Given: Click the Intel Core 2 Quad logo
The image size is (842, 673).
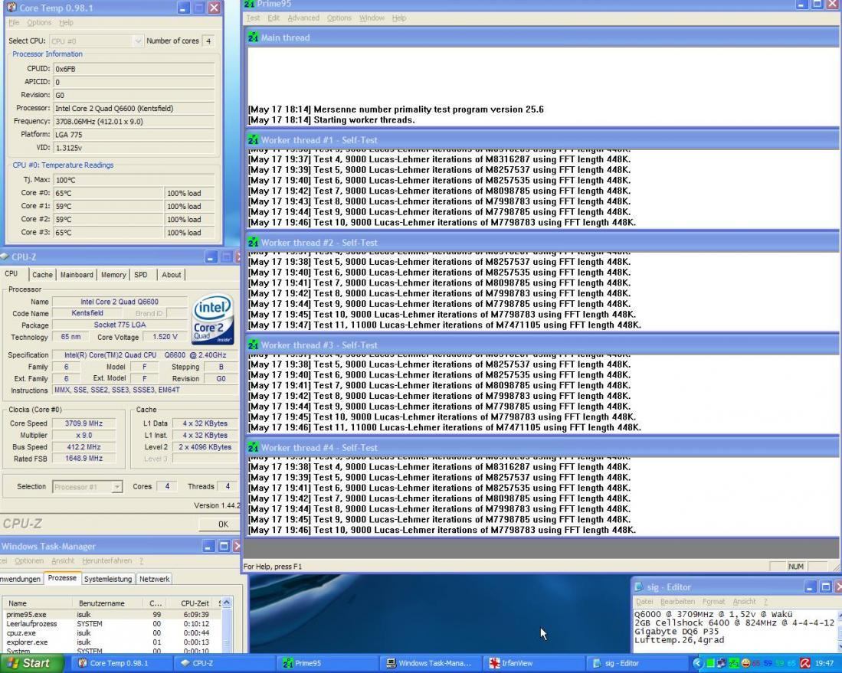Looking at the screenshot, I should point(213,319).
